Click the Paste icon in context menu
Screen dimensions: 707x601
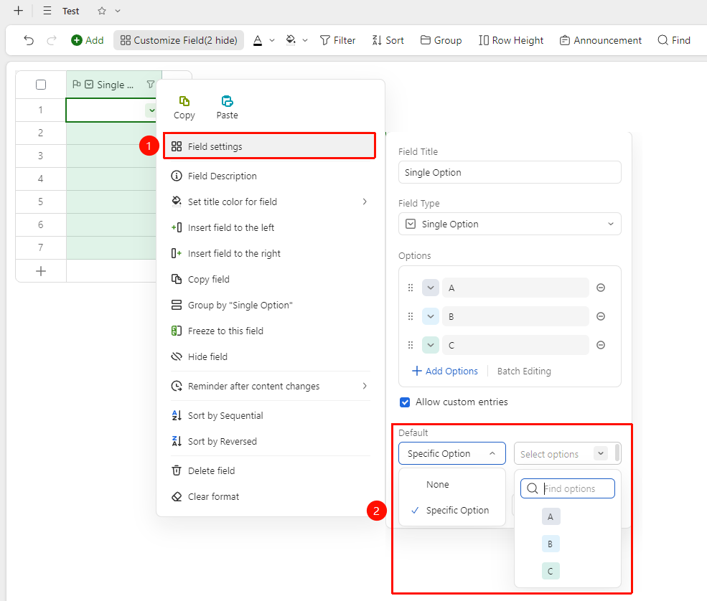pyautogui.click(x=228, y=101)
